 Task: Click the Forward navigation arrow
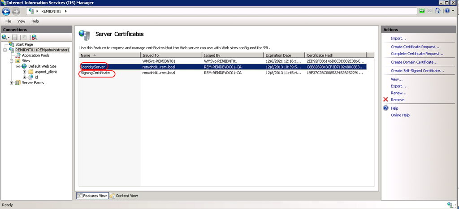click(x=16, y=11)
